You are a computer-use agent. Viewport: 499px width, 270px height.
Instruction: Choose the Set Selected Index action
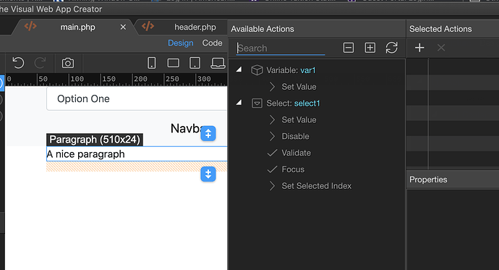tap(316, 186)
